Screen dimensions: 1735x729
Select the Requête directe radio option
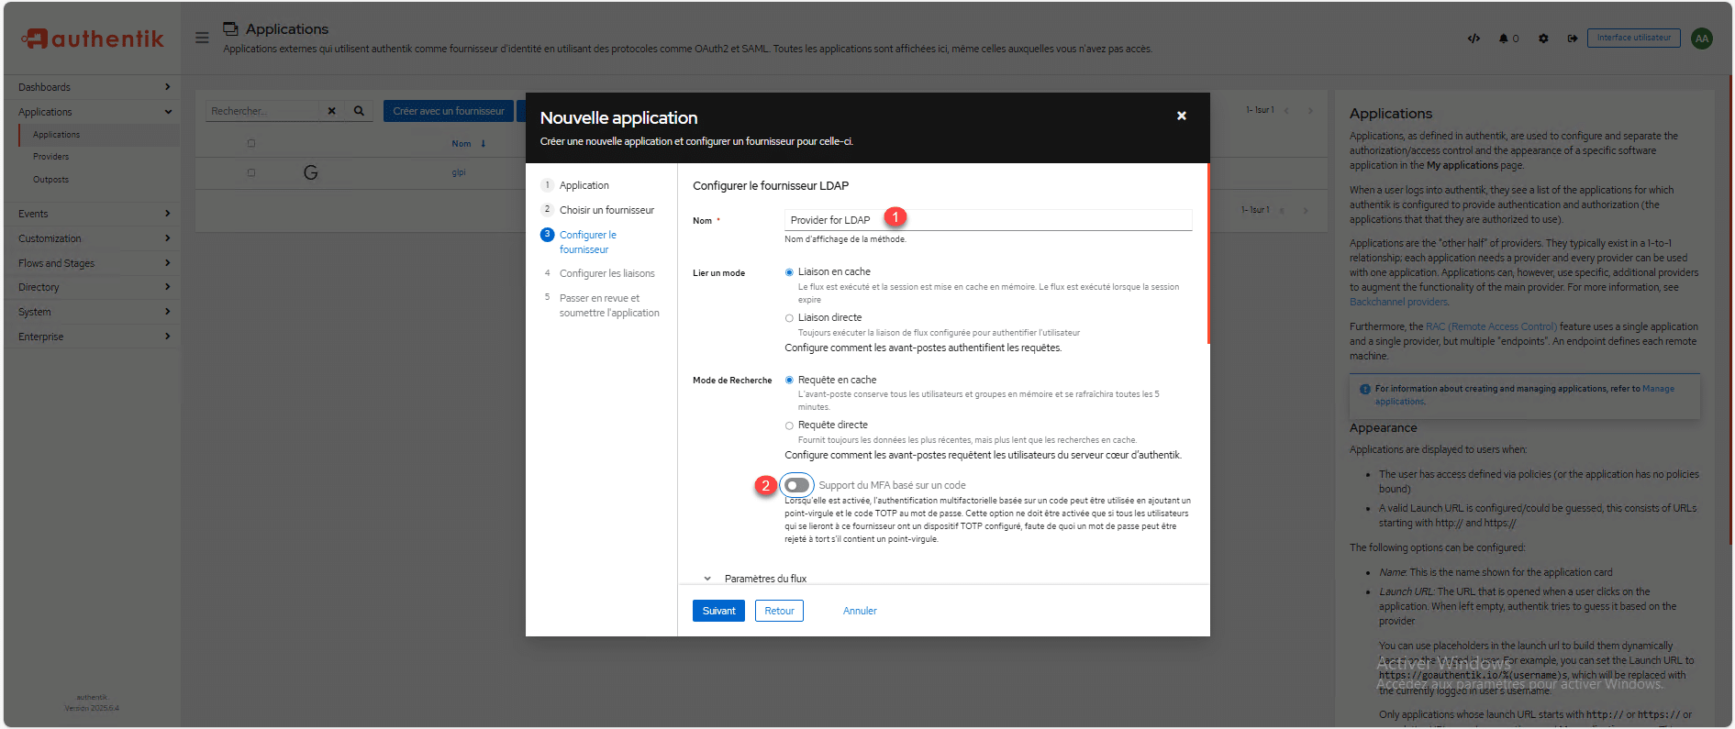[x=789, y=425]
